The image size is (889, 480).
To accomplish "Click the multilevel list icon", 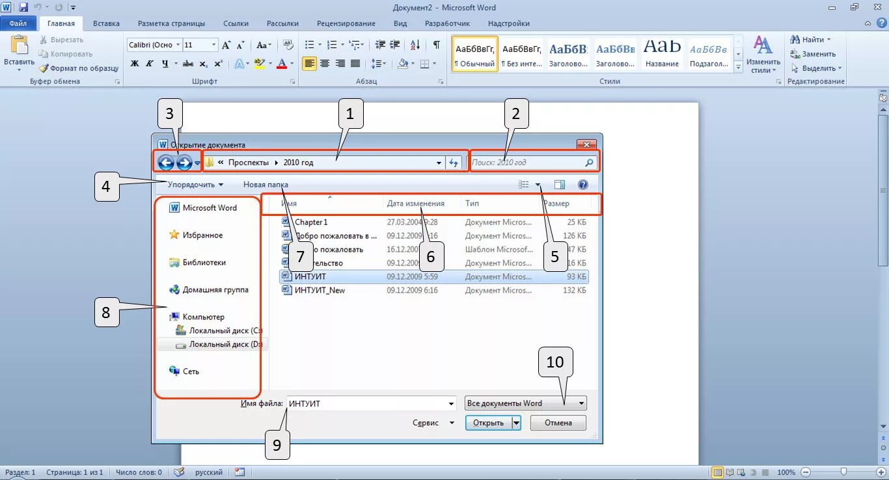I will pyautogui.click(x=353, y=45).
